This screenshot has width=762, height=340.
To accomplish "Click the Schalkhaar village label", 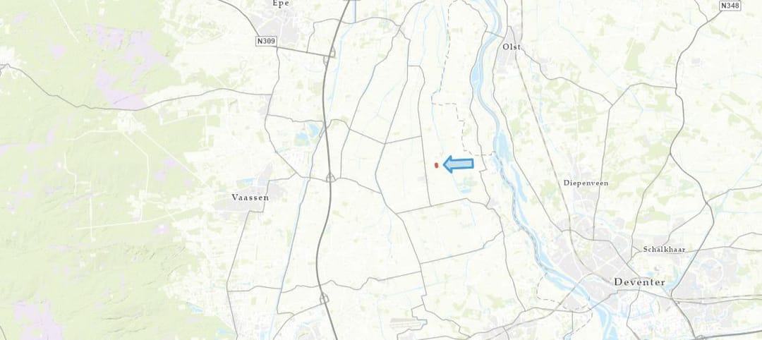I will pos(664,250).
